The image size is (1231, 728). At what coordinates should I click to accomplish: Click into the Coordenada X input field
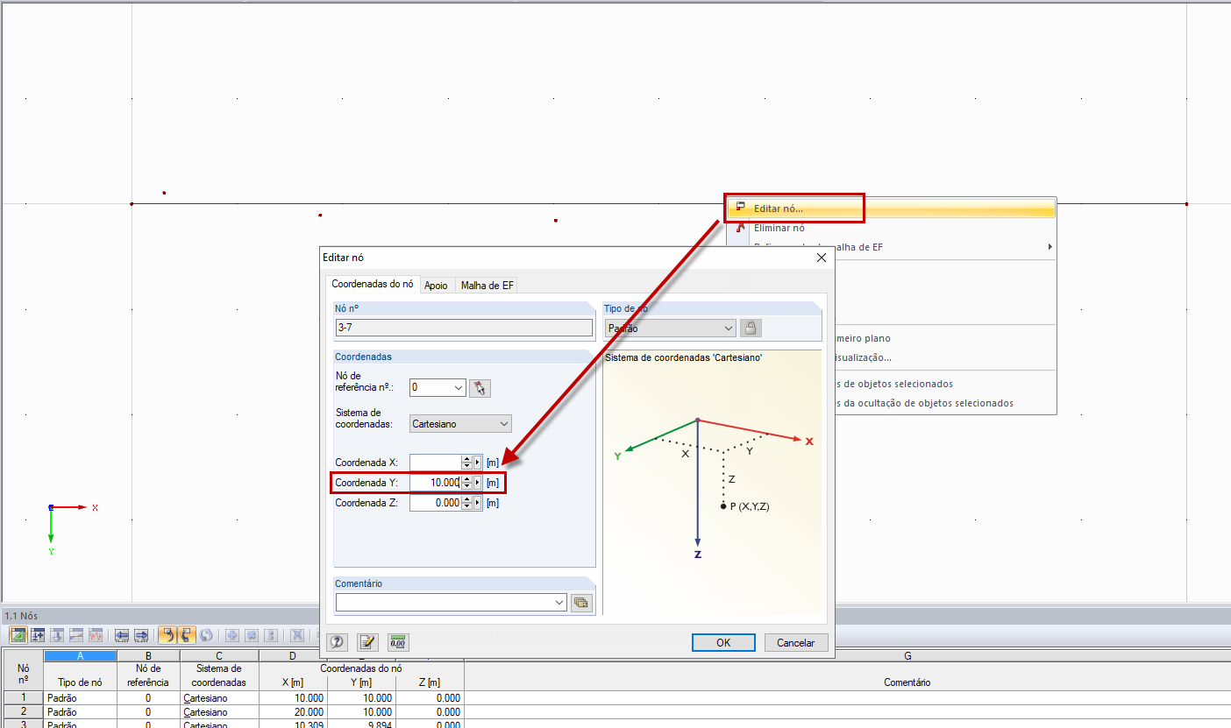(436, 462)
